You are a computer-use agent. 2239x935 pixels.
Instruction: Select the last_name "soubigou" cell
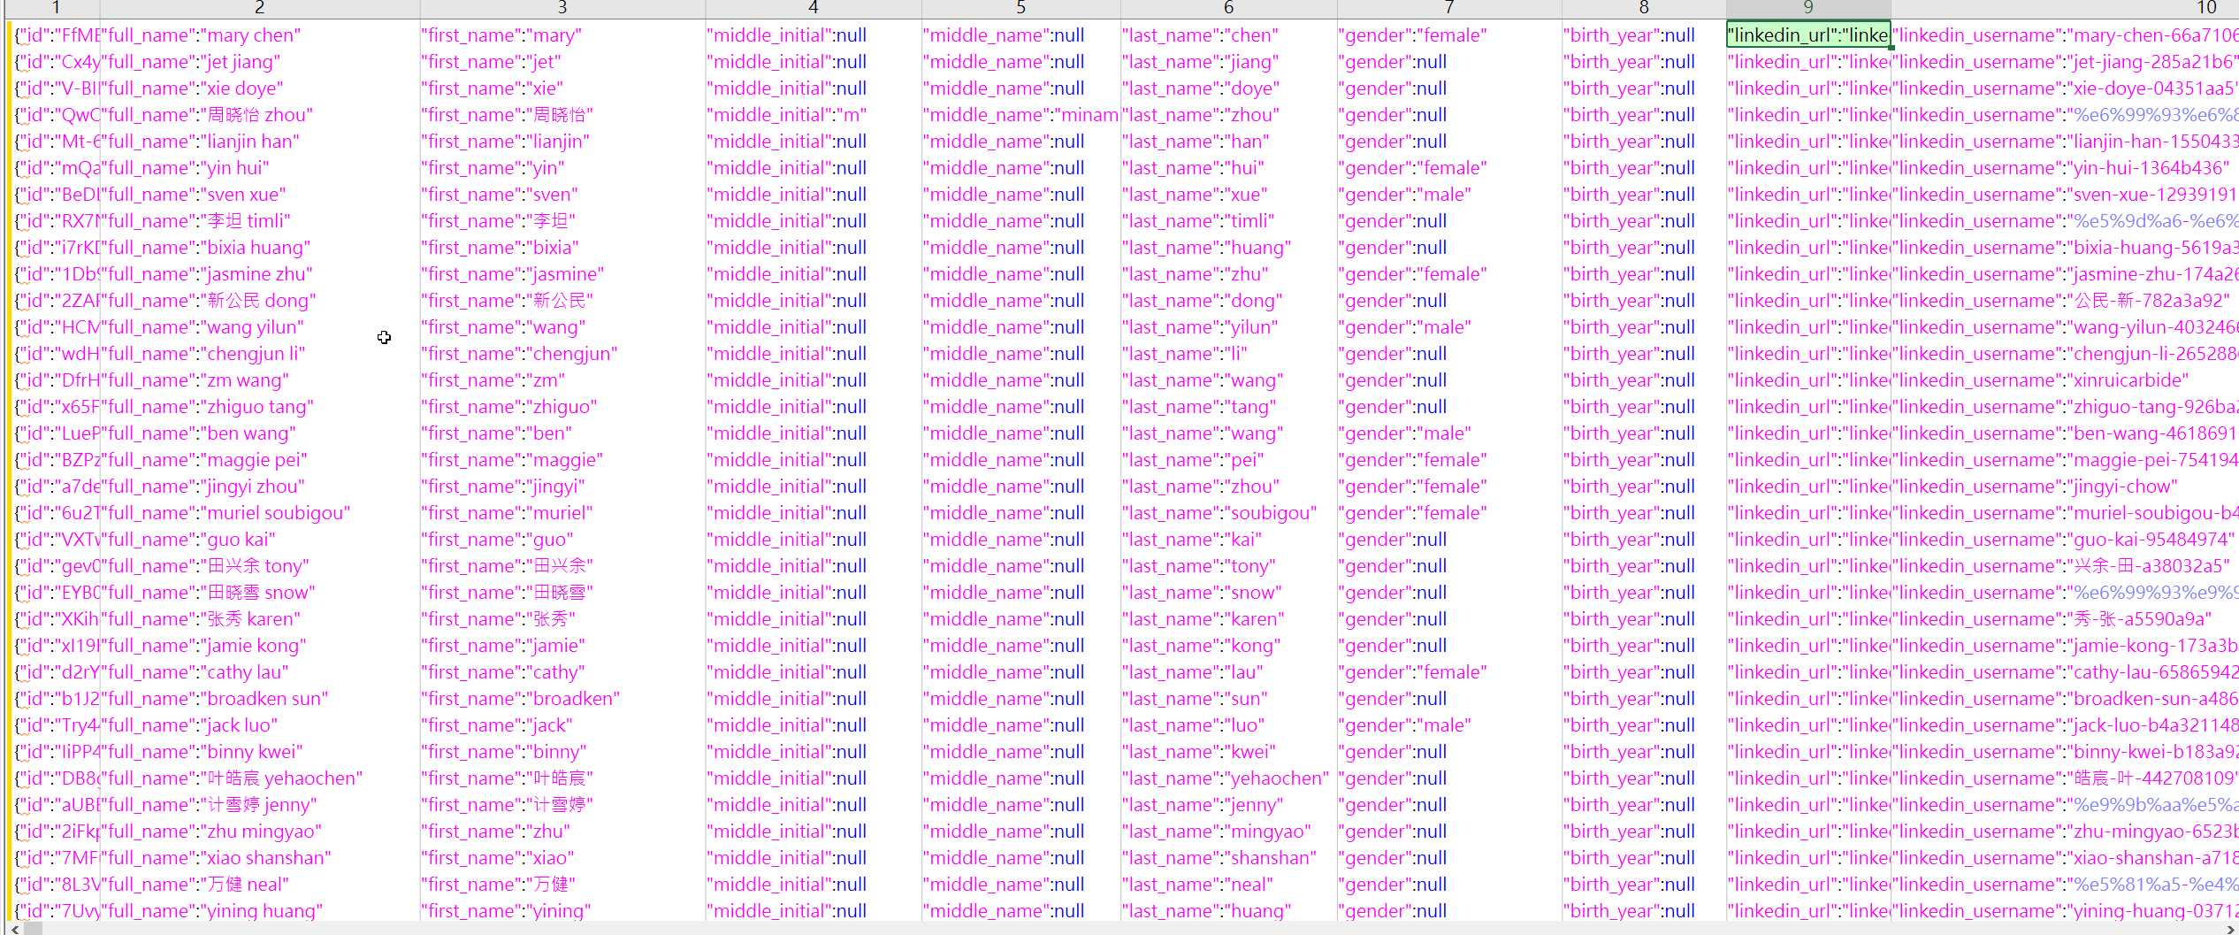(1229, 513)
